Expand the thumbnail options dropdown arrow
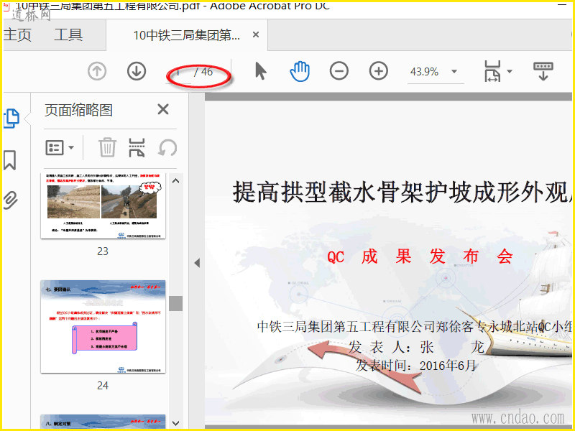This screenshot has height=431, width=575. click(71, 148)
